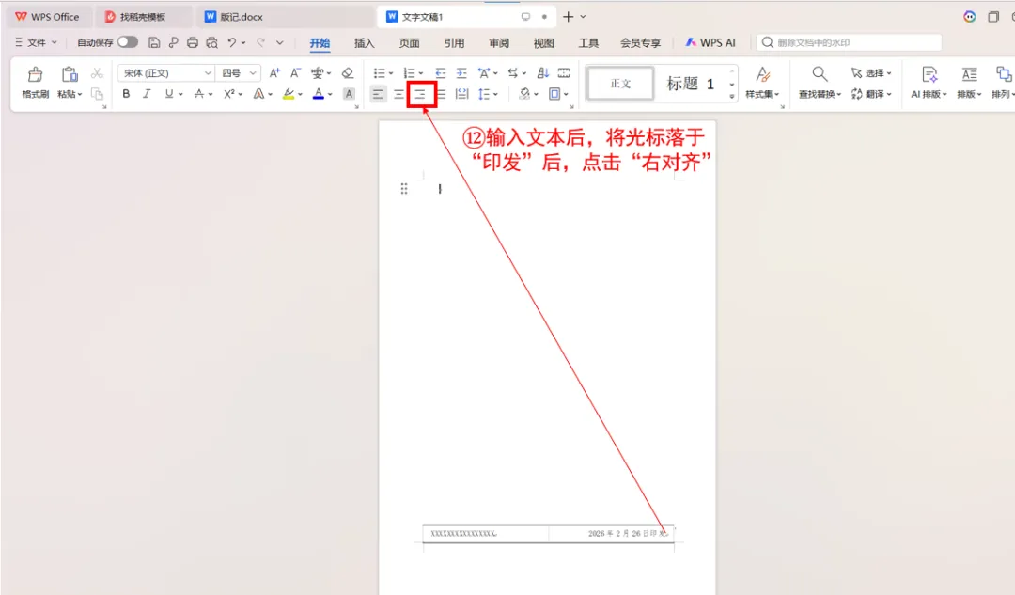Click the 排版 layout icon

969,74
